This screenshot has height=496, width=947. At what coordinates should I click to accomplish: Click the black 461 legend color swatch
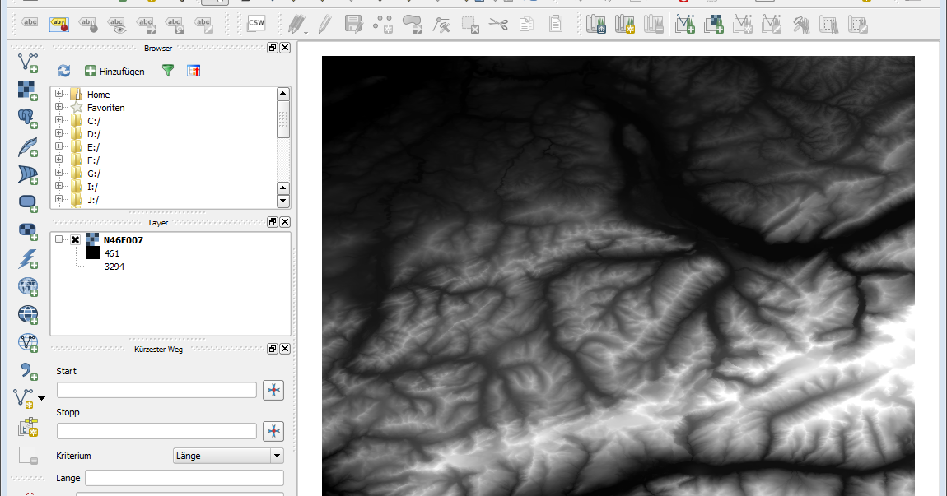[93, 253]
